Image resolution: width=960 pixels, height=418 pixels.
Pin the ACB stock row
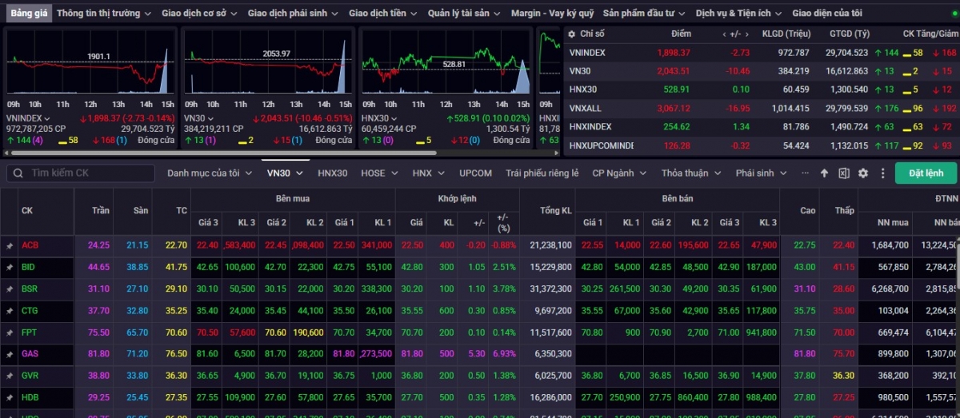pyautogui.click(x=10, y=245)
